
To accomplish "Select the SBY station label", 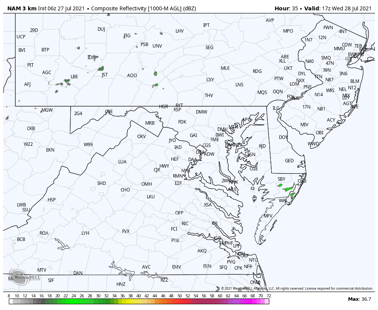I will point(282,179).
